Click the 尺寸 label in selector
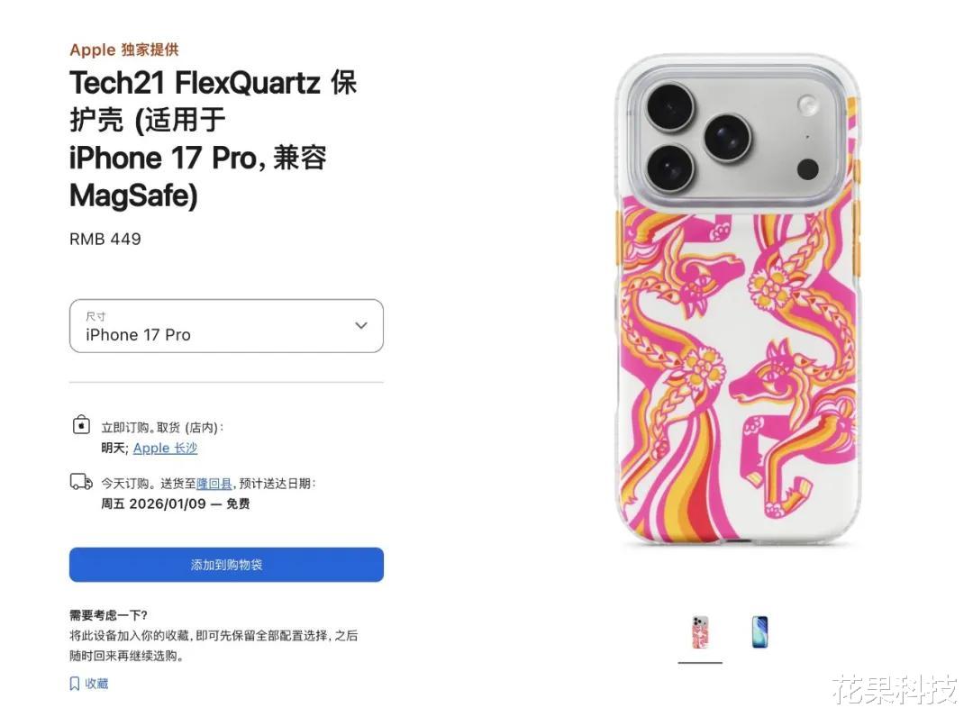Screen dimensions: 973x726 tap(95, 316)
